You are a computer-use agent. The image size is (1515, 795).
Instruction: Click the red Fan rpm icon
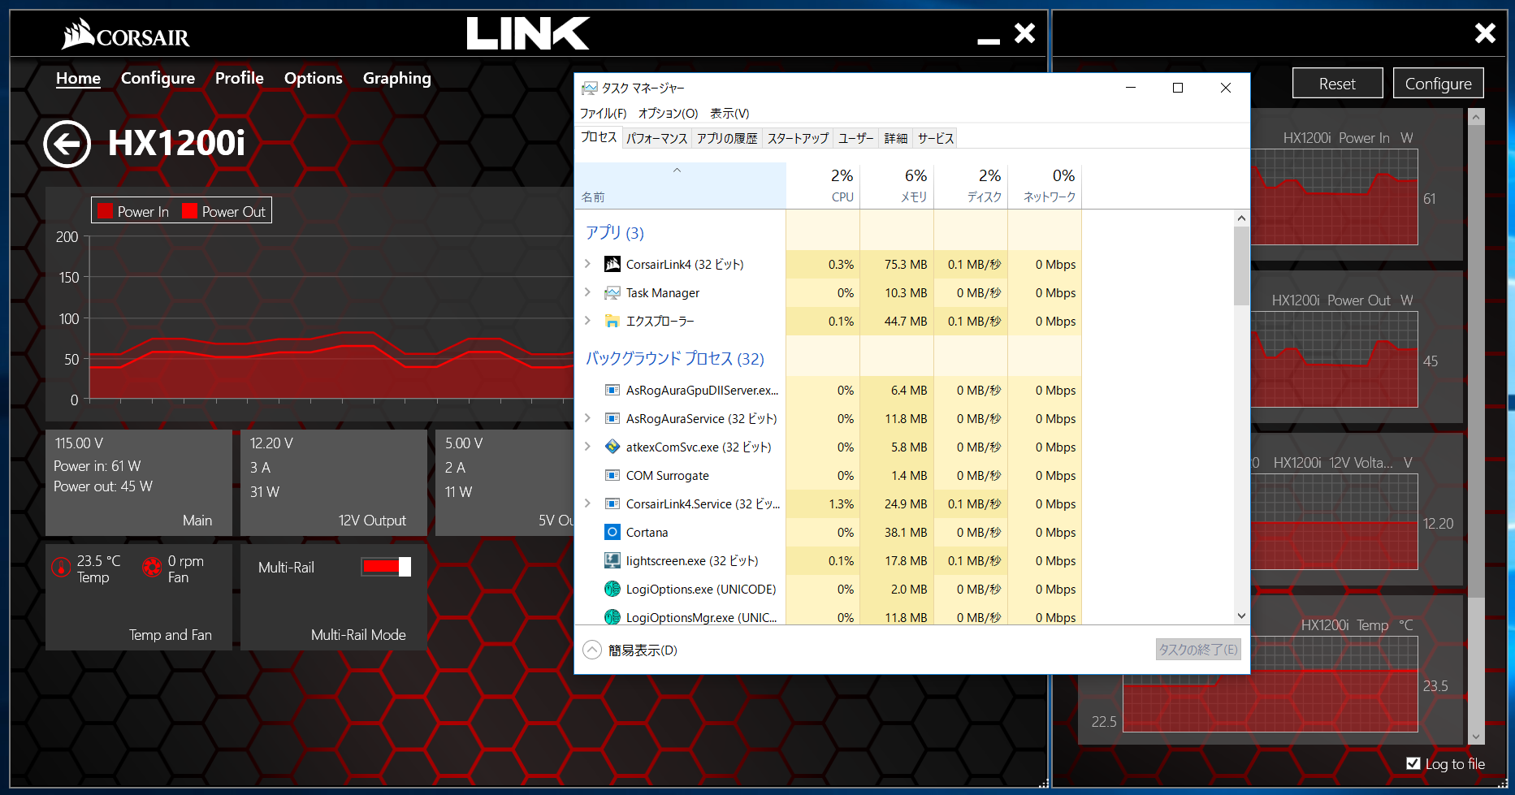[152, 567]
